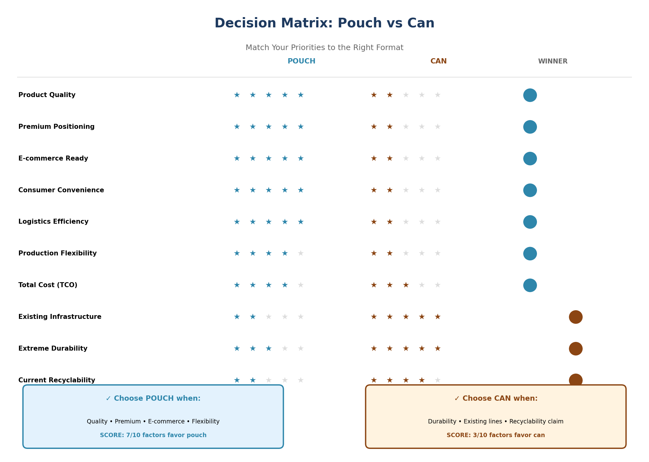Click the winner dot for Total Cost (TCO)
Screen dimensions: 649x462
pyautogui.click(x=530, y=285)
